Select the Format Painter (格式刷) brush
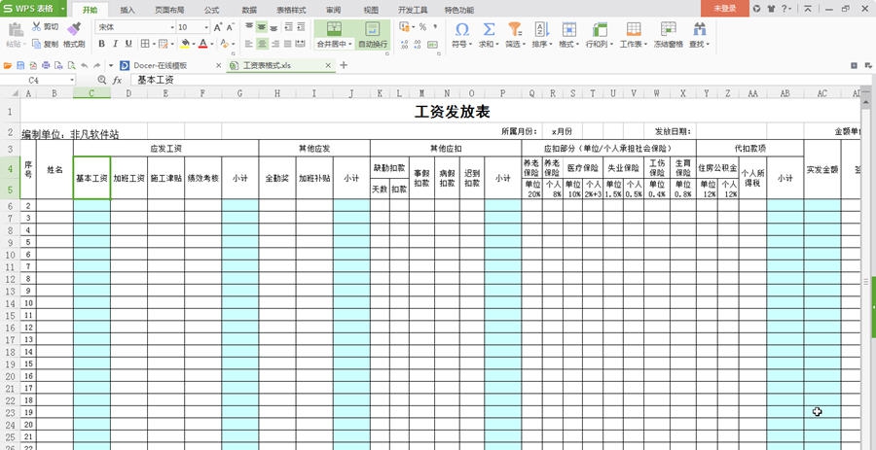Viewport: 876px width, 450px height. pyautogui.click(x=74, y=28)
